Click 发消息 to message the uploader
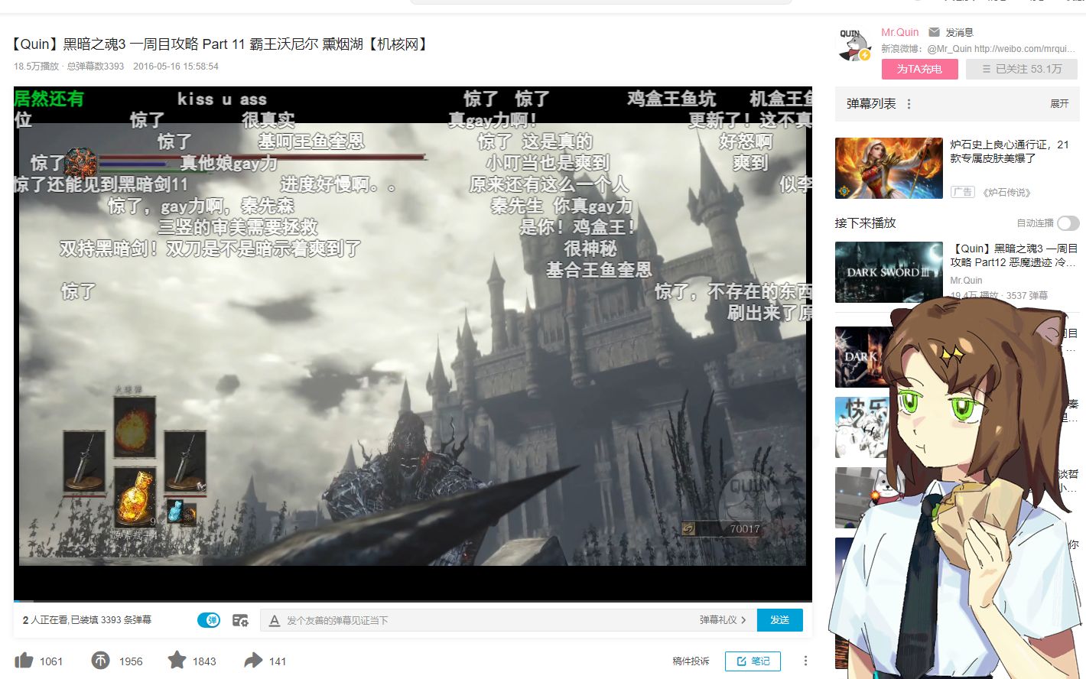The width and height of the screenshot is (1086, 679). click(x=959, y=32)
